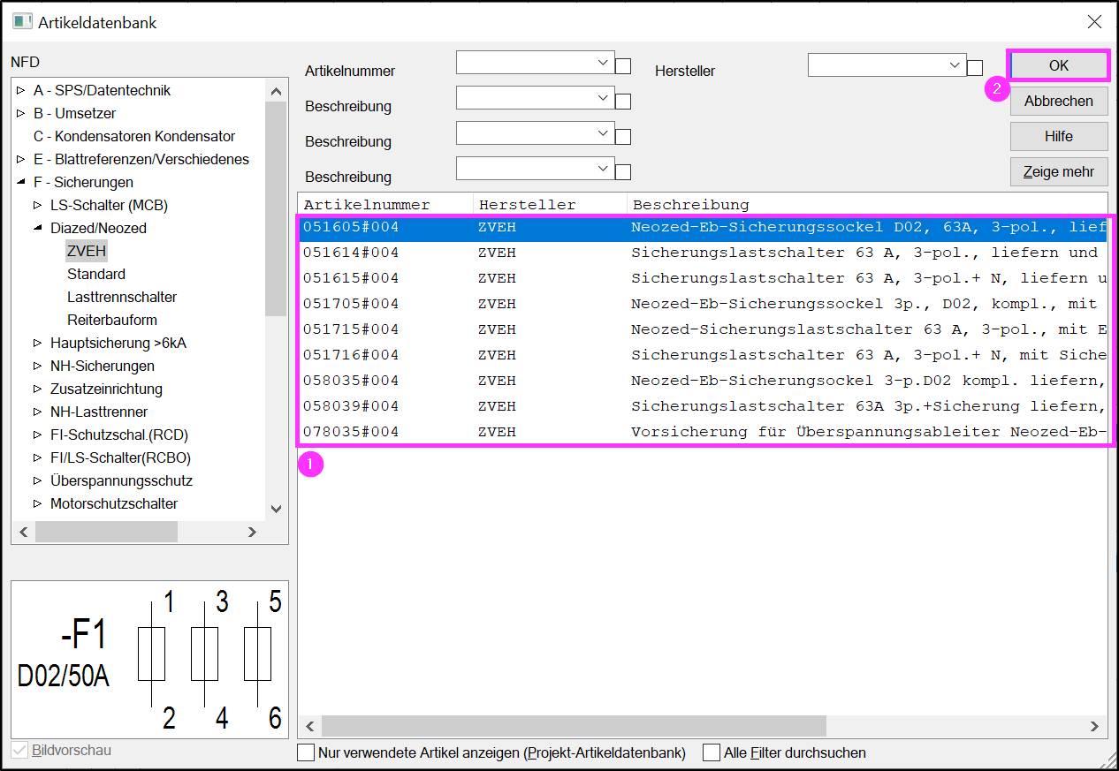The width and height of the screenshot is (1119, 771).
Task: Click the Artikeldatenbank window icon in the title bar
Action: (21, 22)
